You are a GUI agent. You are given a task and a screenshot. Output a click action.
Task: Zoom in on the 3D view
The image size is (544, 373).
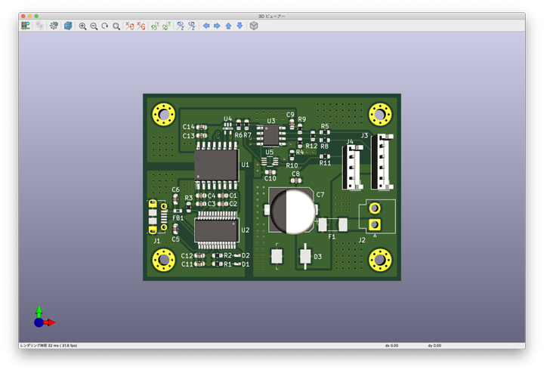82,26
